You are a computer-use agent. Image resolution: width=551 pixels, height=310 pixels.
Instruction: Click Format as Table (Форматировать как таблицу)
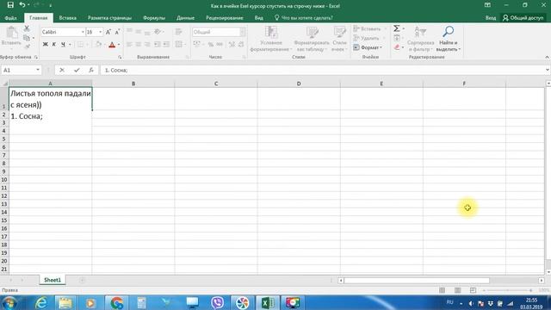pyautogui.click(x=312, y=39)
